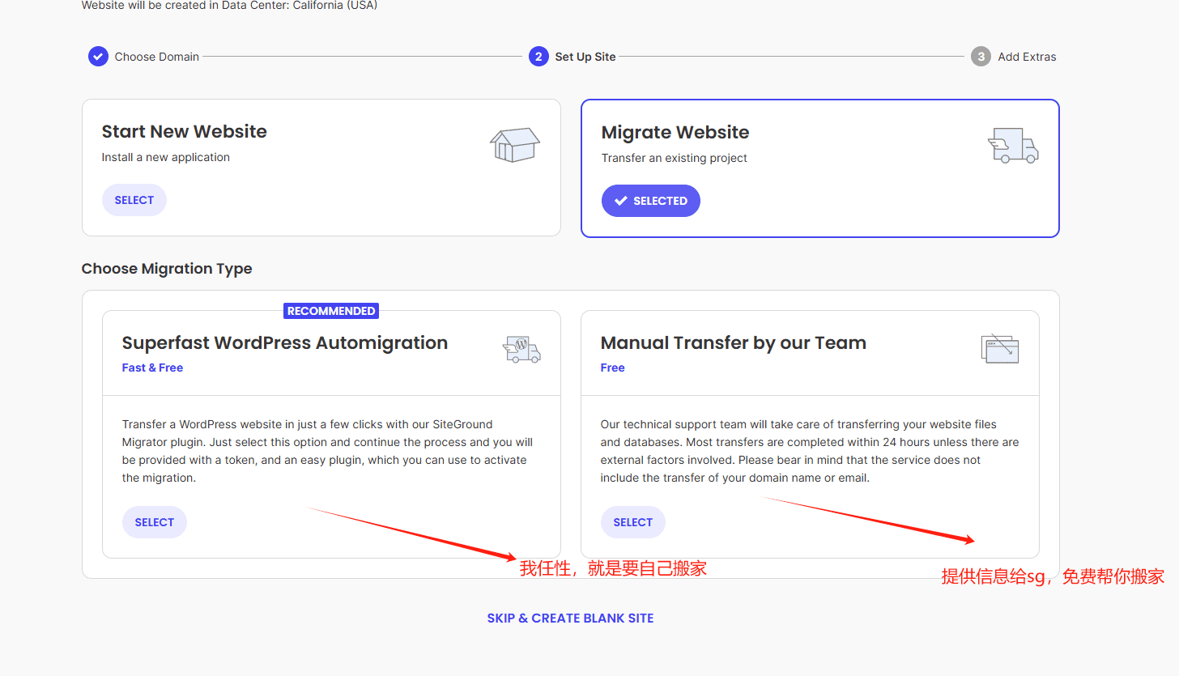
Task: Click the 'Fast & Free' label
Action: point(152,368)
